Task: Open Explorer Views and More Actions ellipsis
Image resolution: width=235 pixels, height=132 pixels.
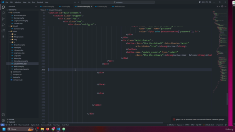Action: (x=36, y=7)
